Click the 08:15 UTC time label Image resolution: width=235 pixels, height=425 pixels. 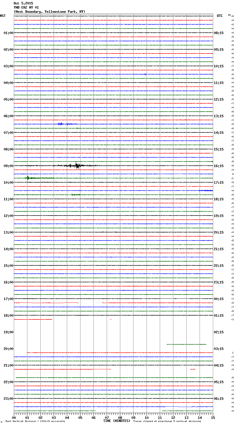[x=219, y=33]
